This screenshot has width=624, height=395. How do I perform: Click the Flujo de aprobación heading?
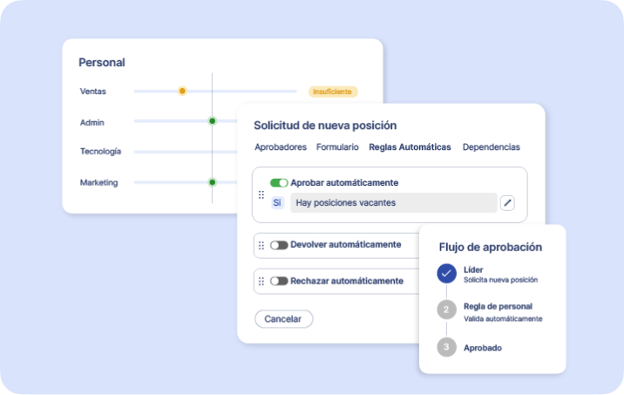(x=491, y=247)
